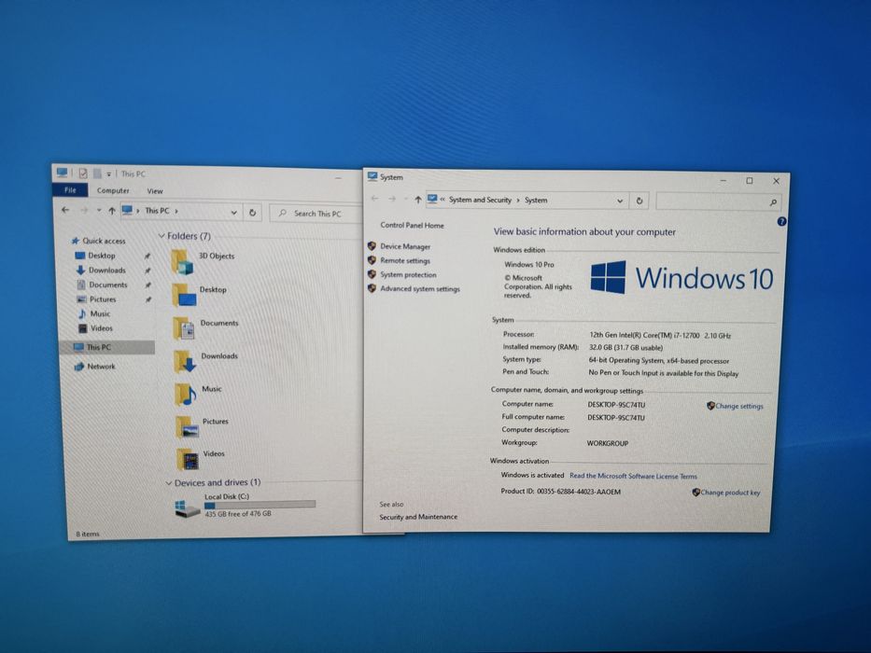Open Recent locations dropdown in This PC window
Viewport: 871px width, 653px height.
[x=99, y=210]
